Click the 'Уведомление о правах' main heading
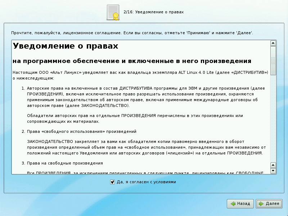The height and width of the screenshot is (216, 288). click(65, 46)
